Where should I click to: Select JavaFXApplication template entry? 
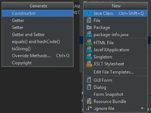(x=115, y=50)
